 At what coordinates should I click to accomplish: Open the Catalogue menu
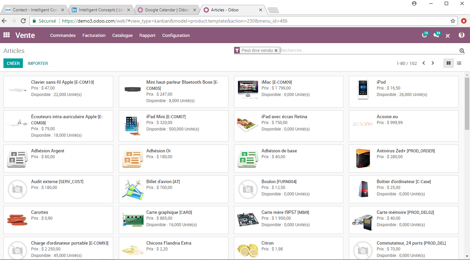click(122, 35)
